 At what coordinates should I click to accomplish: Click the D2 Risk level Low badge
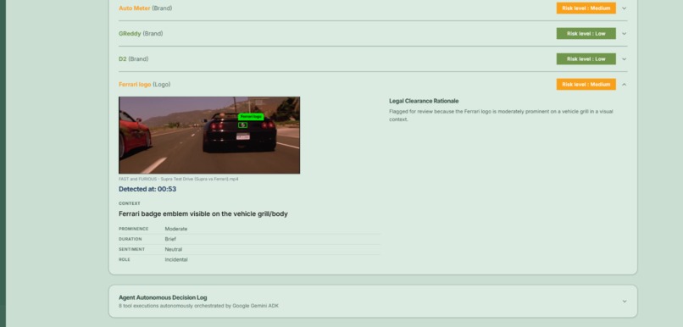(586, 59)
